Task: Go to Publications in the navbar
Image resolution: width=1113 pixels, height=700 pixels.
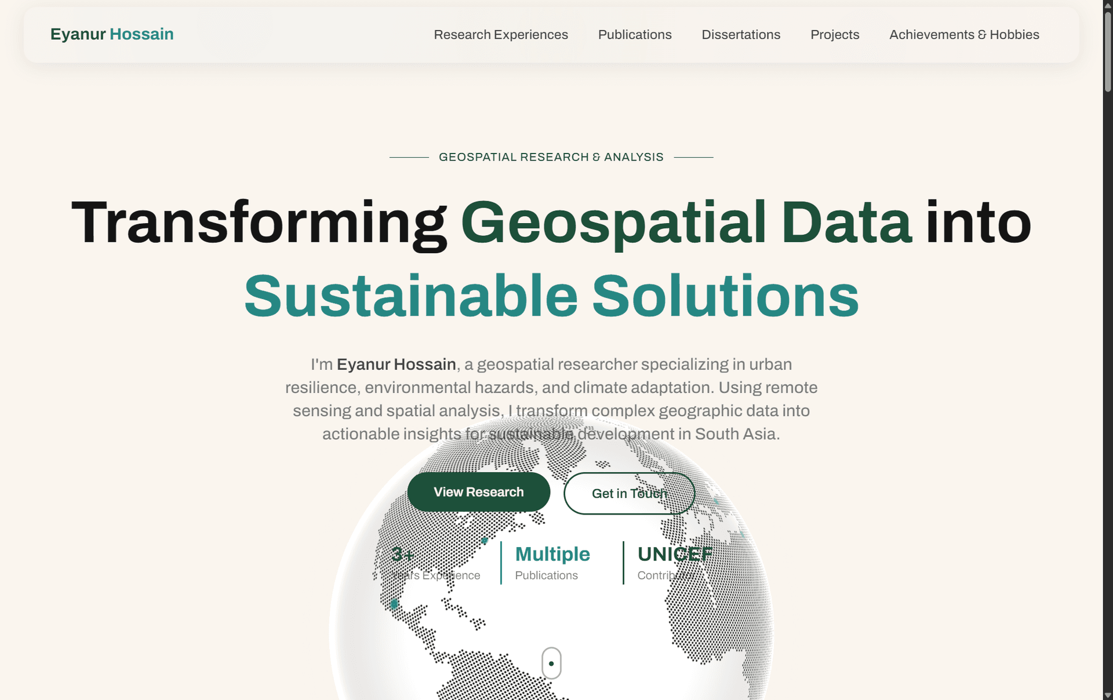Action: click(635, 35)
